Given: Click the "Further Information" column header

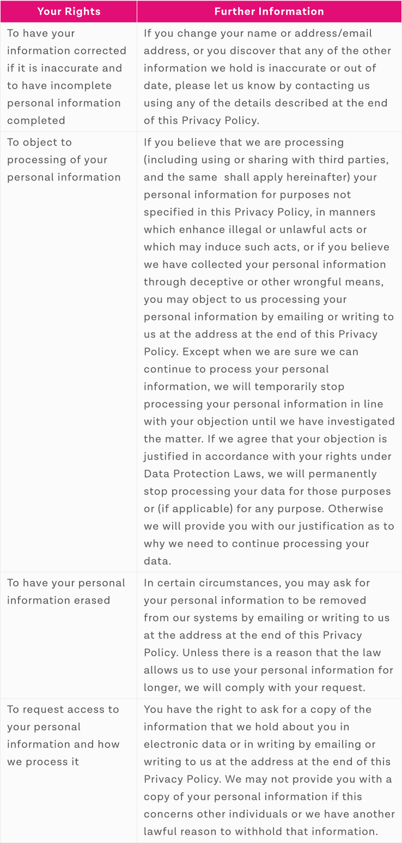Looking at the screenshot, I should pos(269,11).
